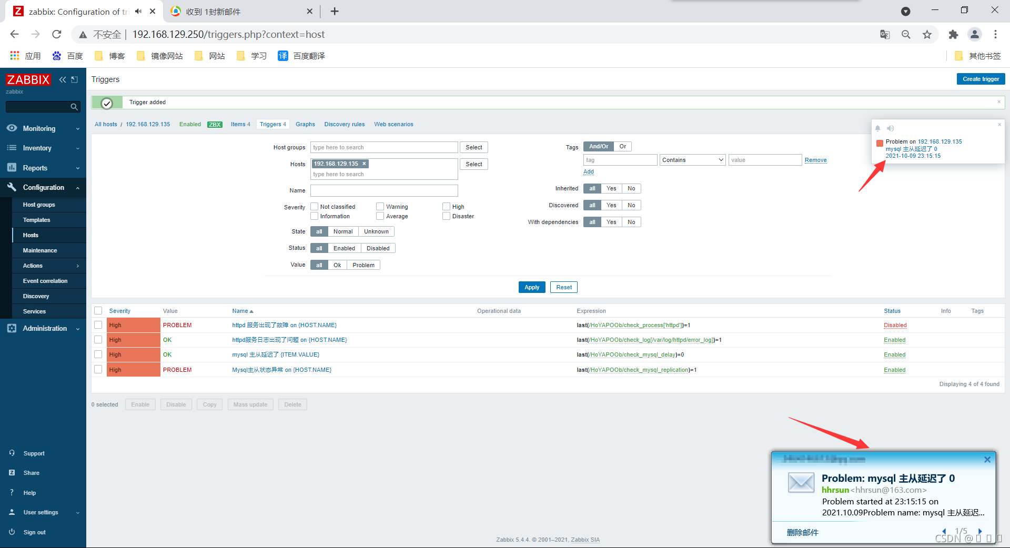Image resolution: width=1010 pixels, height=548 pixels.
Task: Select the httpd 服务出现了故障 trigger row checkbox
Action: tap(98, 325)
